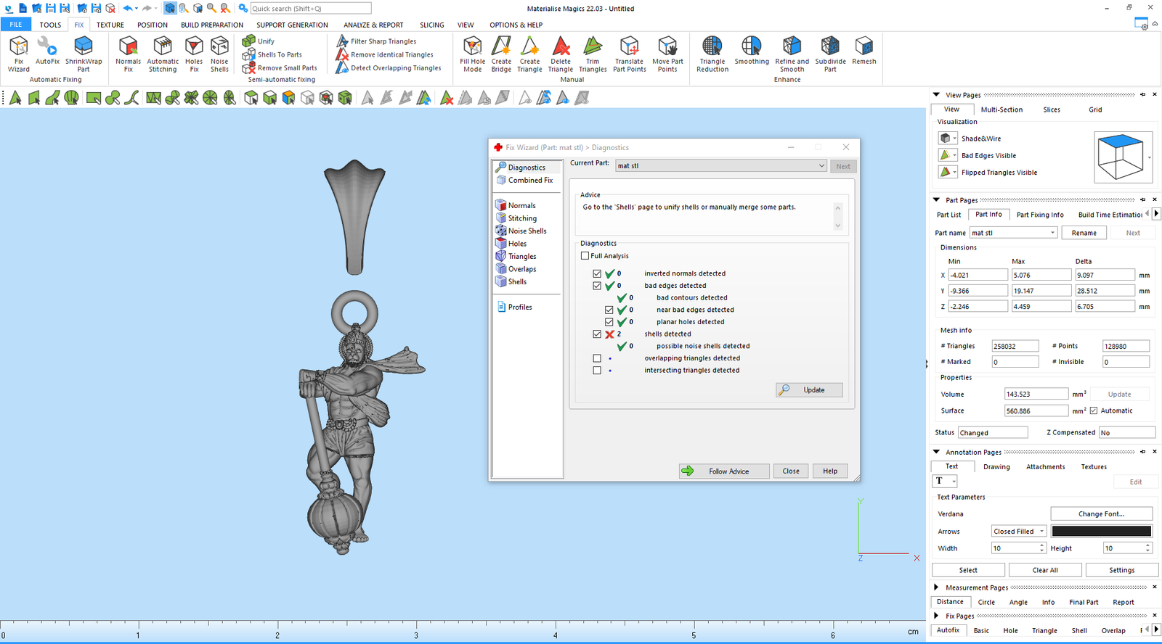The height and width of the screenshot is (644, 1162).
Task: Expand the Measurement Pages section
Action: point(936,587)
